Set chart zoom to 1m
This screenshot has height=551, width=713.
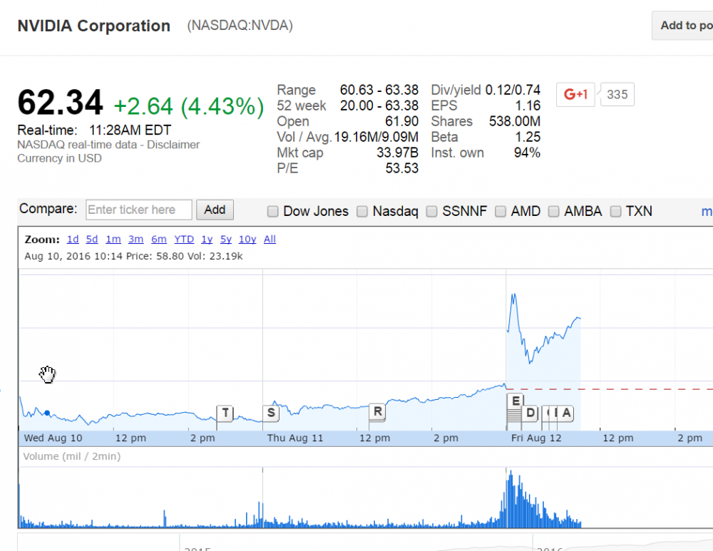113,239
